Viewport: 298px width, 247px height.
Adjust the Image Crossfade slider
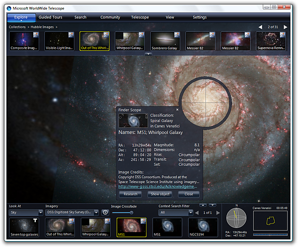click(x=131, y=213)
